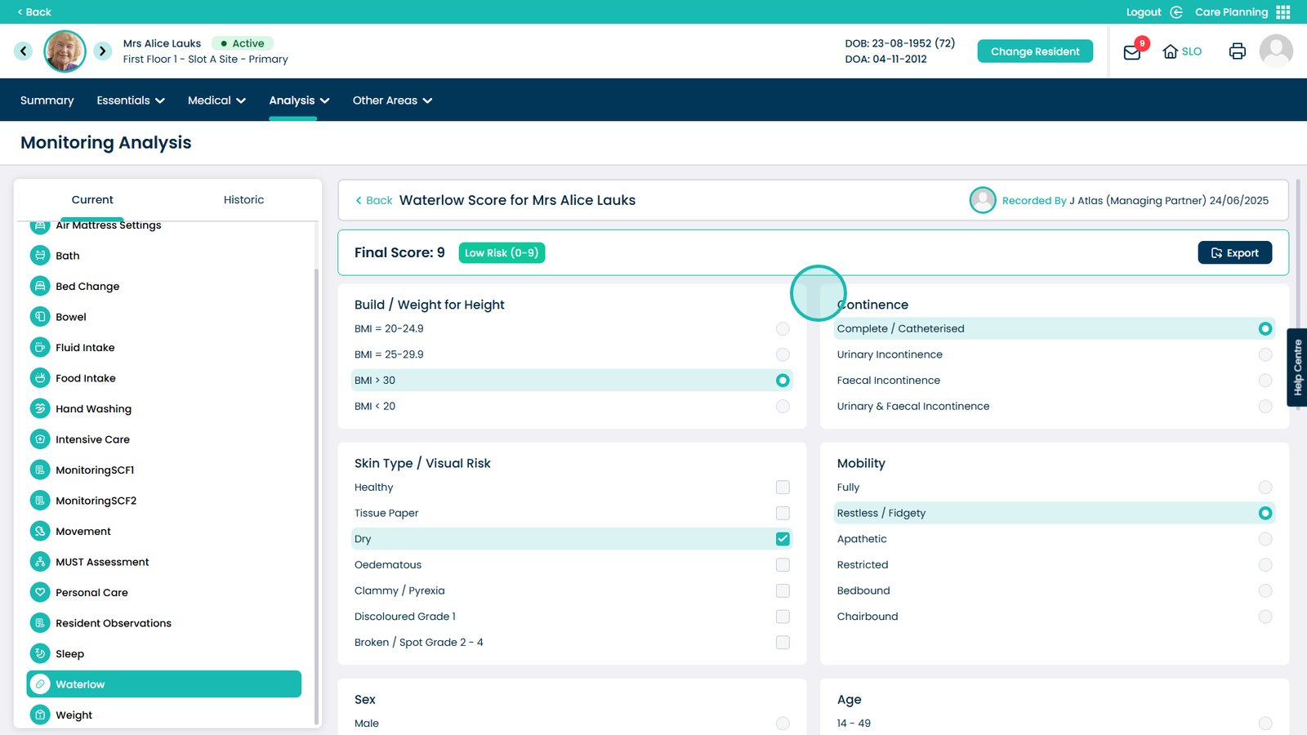Screen dimensions: 1307x735
Task: Open the Help Centre side tab
Action: (x=1297, y=367)
